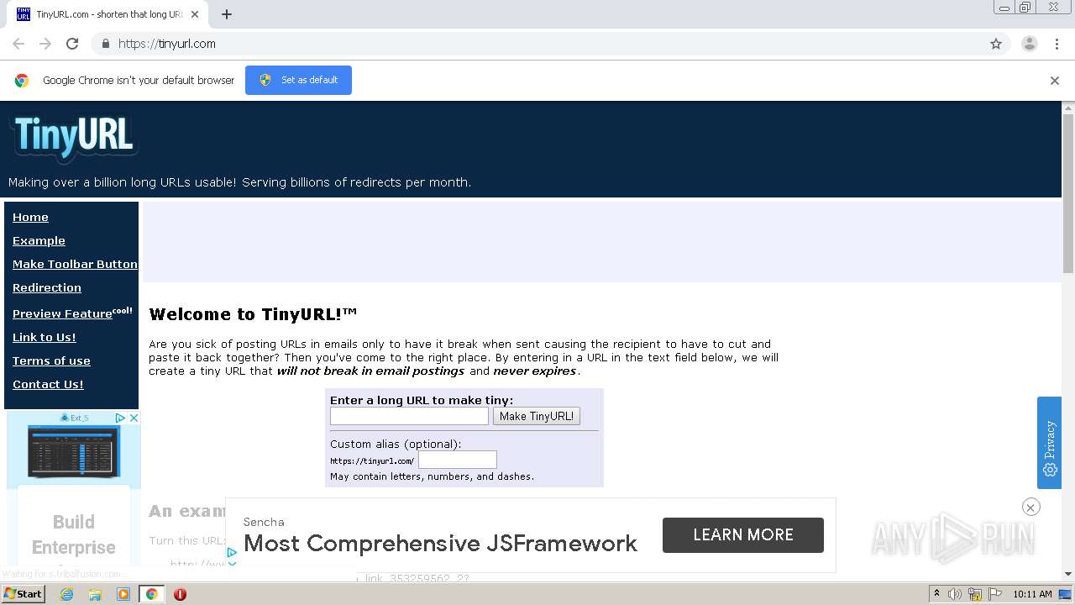Screen dimensions: 1075x605
Task: Click Most Comprehensive JSFramework ad headline
Action: (x=440, y=544)
